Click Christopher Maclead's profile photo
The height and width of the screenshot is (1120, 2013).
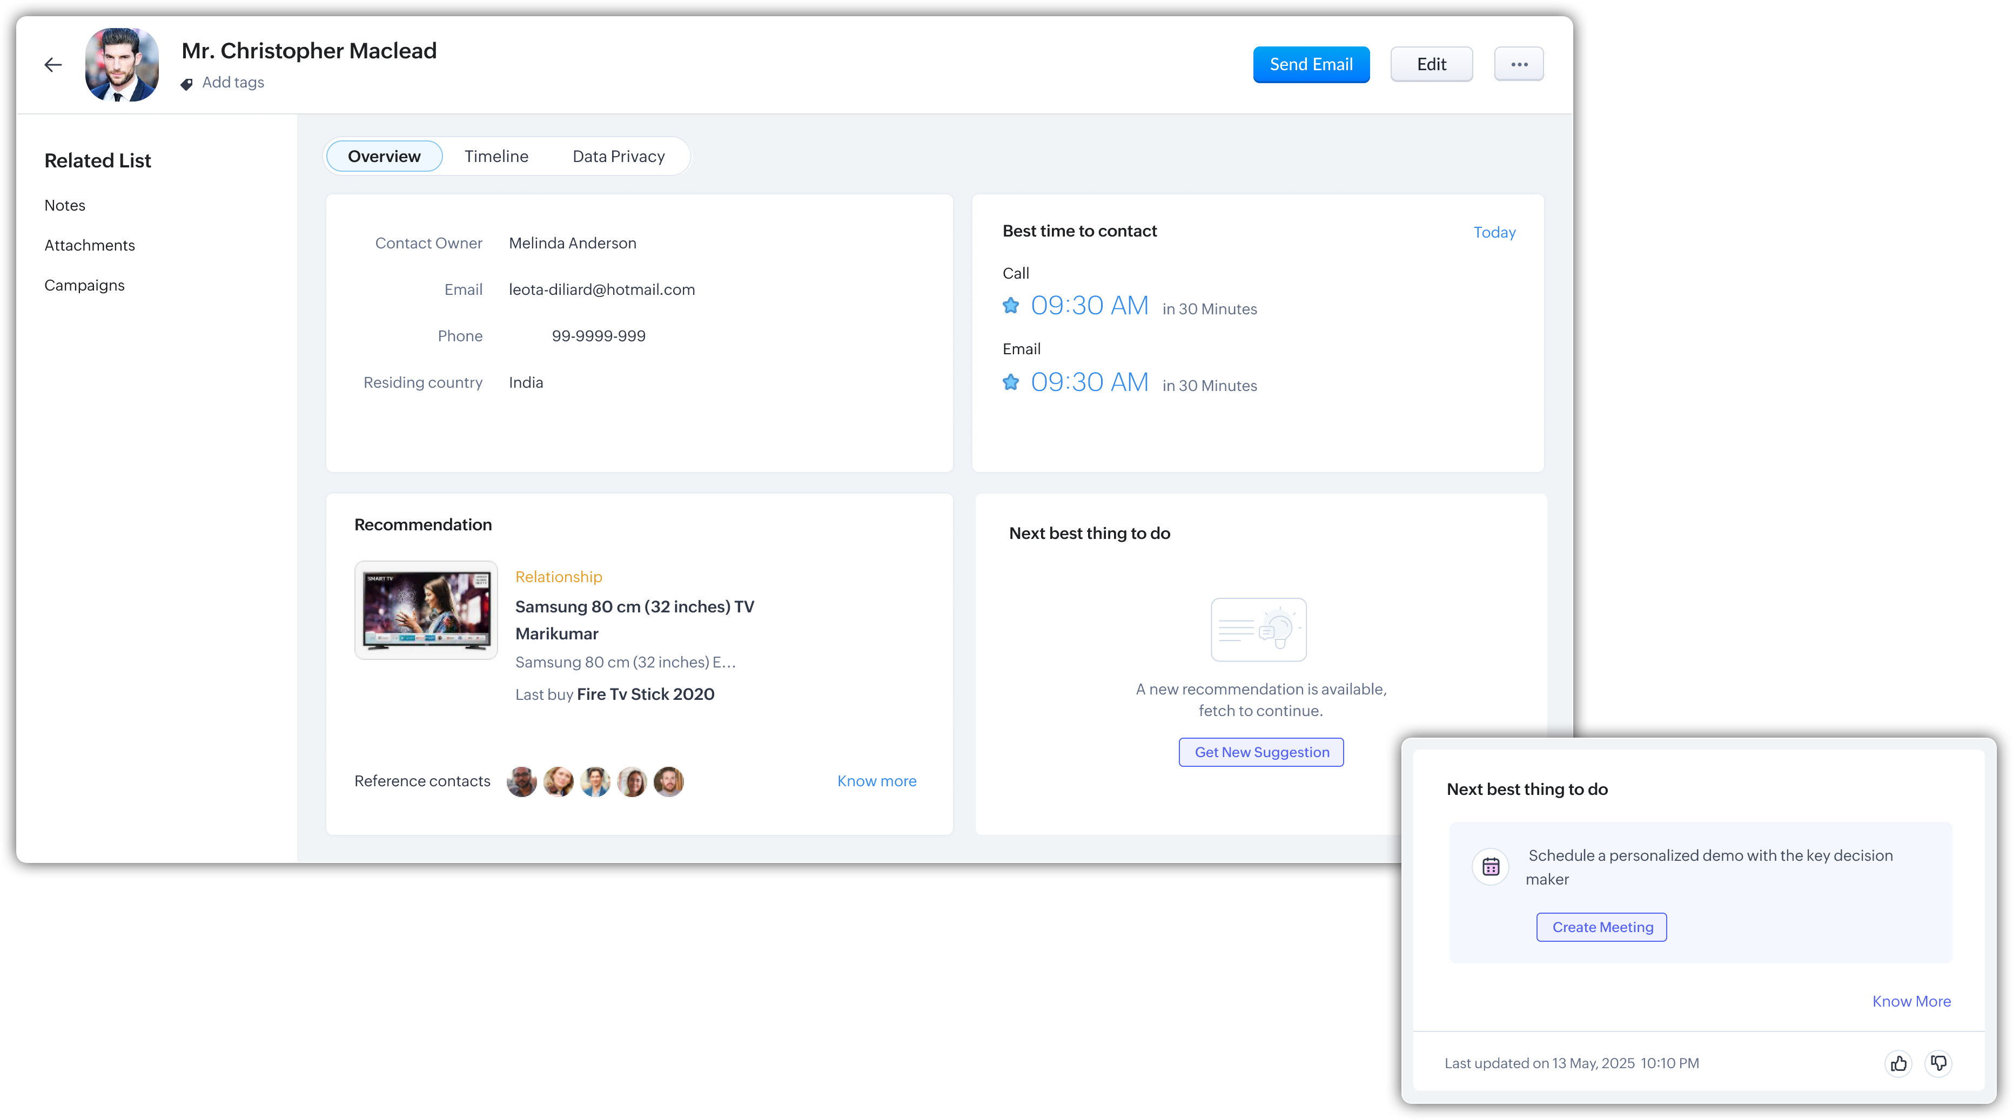(122, 65)
